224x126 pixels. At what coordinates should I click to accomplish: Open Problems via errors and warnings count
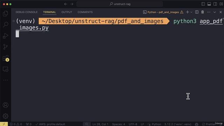click(x=16, y=124)
